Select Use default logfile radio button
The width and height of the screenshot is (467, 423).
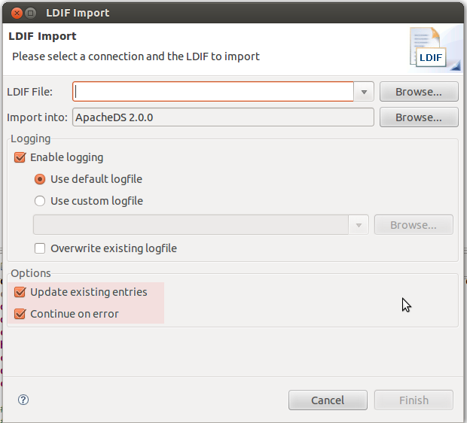point(40,179)
